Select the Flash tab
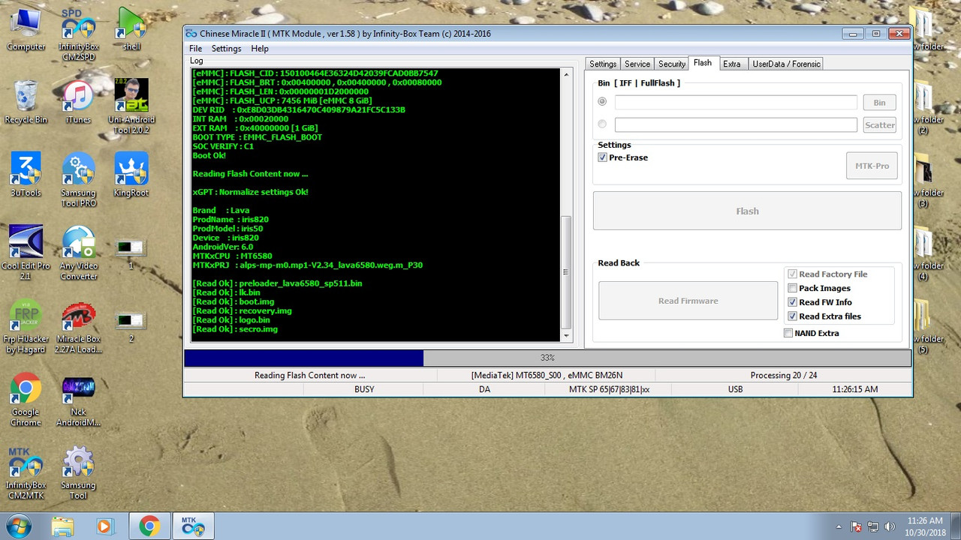 [703, 63]
